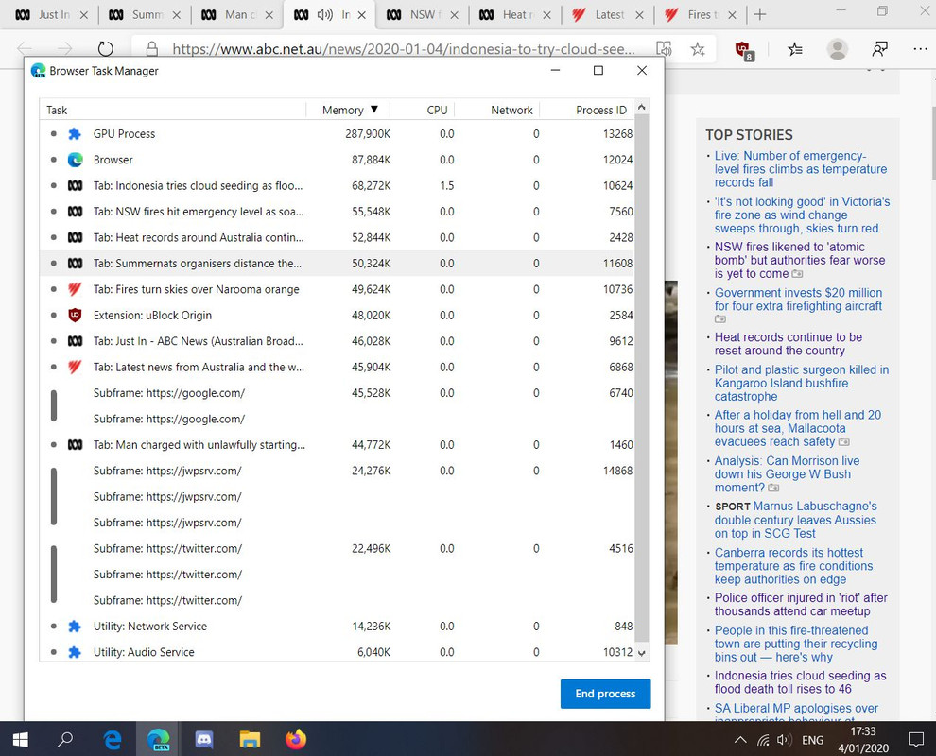Click the address bar URL field
Screen dimensions: 936x756
click(403, 49)
